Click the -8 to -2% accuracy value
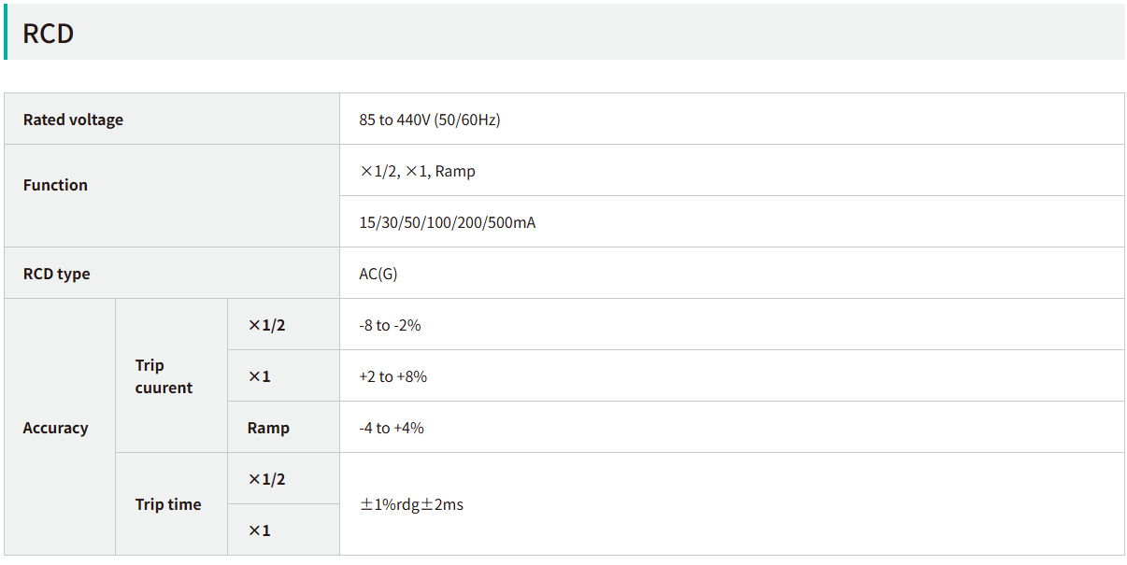This screenshot has width=1127, height=565. point(390,325)
